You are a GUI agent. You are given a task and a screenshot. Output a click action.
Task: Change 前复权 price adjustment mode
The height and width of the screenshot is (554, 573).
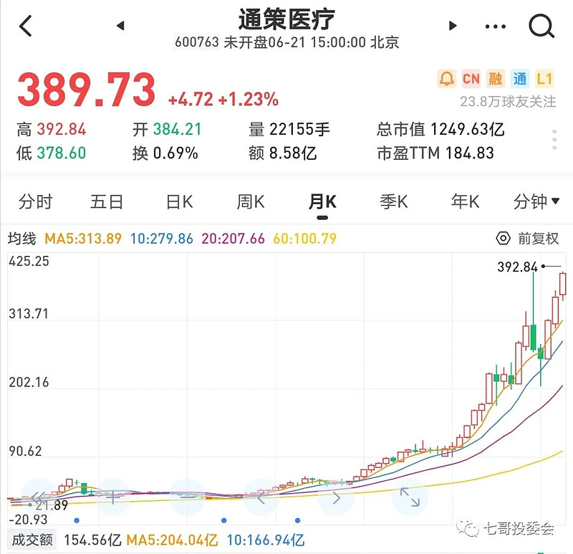point(539,239)
